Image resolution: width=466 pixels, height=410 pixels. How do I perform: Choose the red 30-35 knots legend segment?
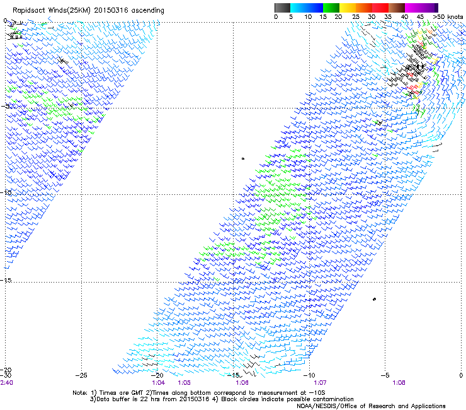380,8
